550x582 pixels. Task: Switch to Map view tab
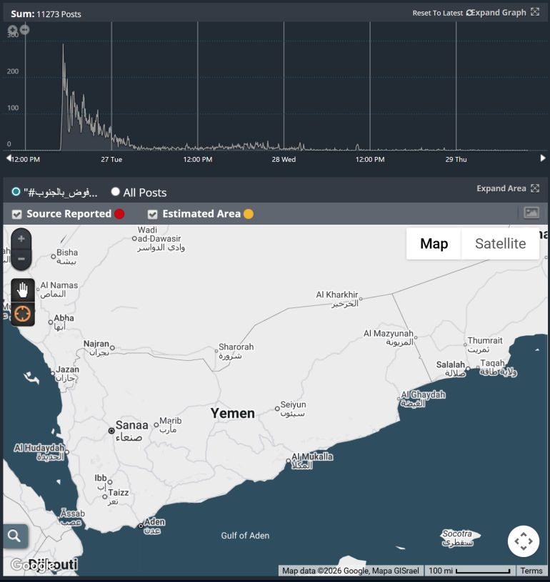click(x=434, y=244)
